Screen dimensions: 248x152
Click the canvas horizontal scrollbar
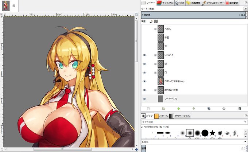point(62,149)
